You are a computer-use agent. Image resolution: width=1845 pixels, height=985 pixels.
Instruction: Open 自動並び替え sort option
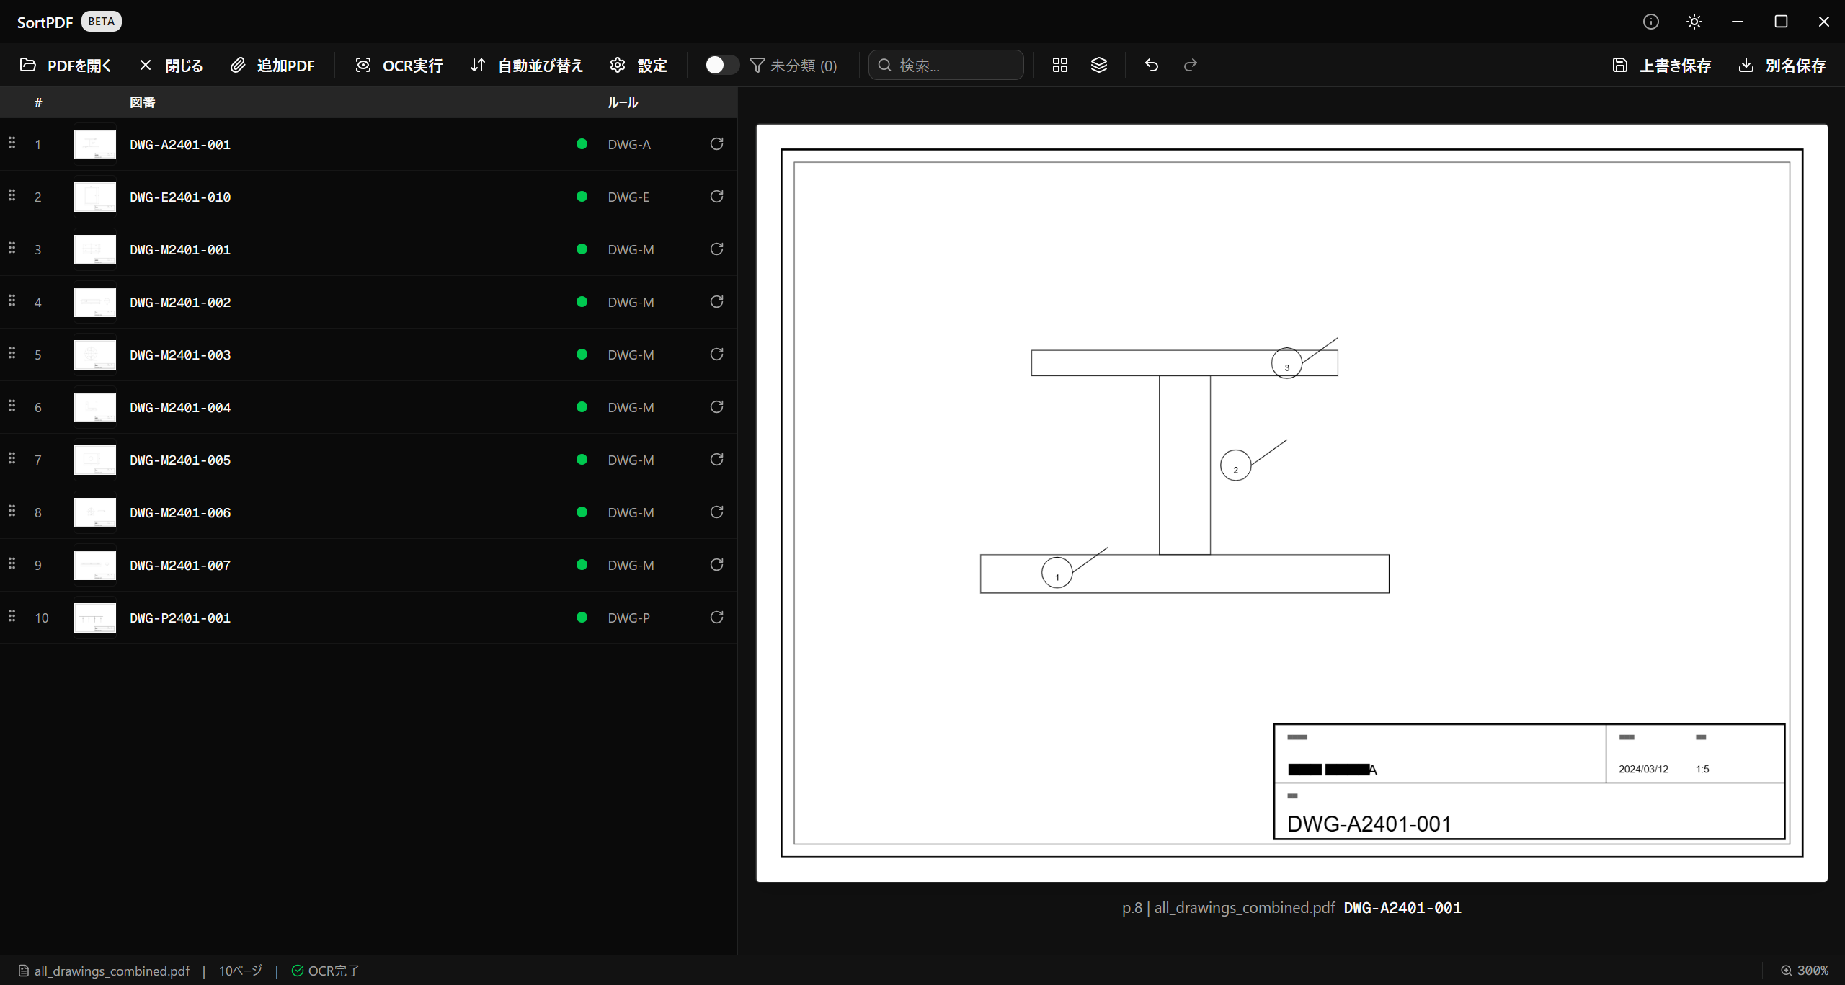point(526,66)
